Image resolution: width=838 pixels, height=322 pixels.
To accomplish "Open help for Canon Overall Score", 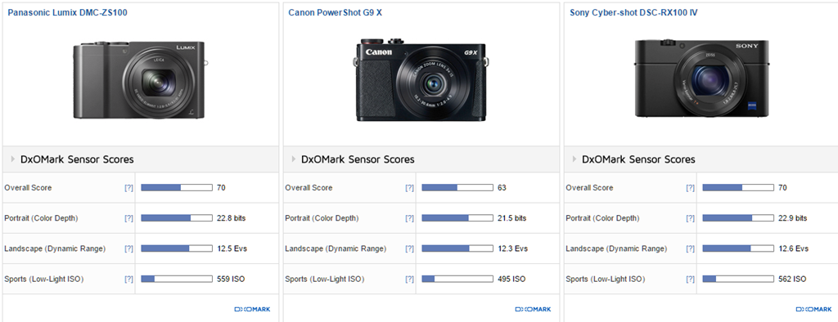I will [409, 188].
